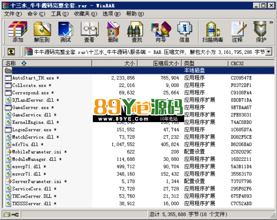
Task: Sort by 名称 column header
Action: pos(48,63)
